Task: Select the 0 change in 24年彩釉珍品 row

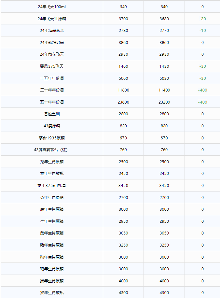Action: click(x=202, y=42)
